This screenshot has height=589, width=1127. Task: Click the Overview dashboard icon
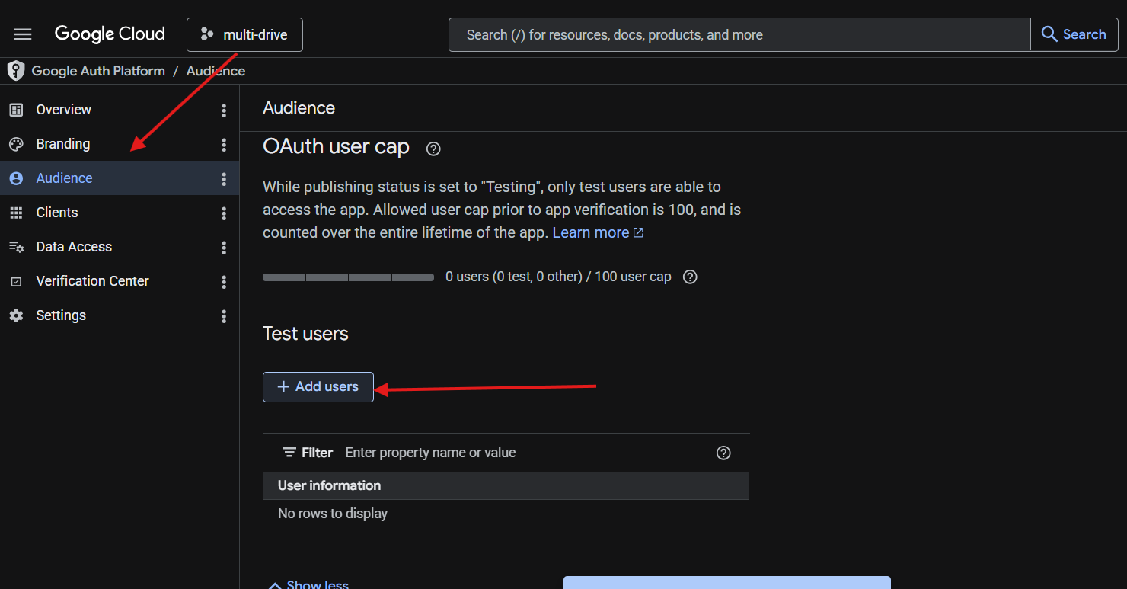tap(16, 110)
